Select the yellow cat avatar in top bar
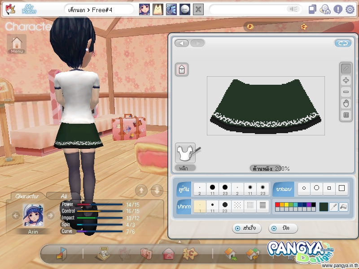 [x=158, y=9]
